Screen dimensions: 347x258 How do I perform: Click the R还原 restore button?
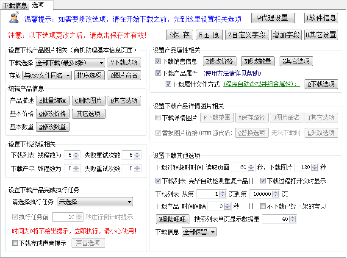click(209, 35)
